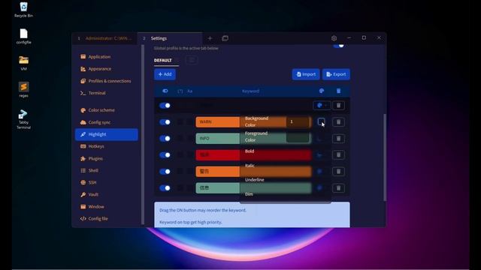This screenshot has width=481, height=270.
Task: Click the main panel vertical scrollbar
Action: pyautogui.click(x=384, y=157)
